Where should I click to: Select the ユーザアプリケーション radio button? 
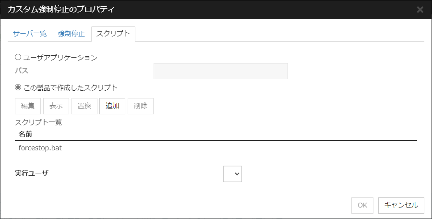pos(18,57)
